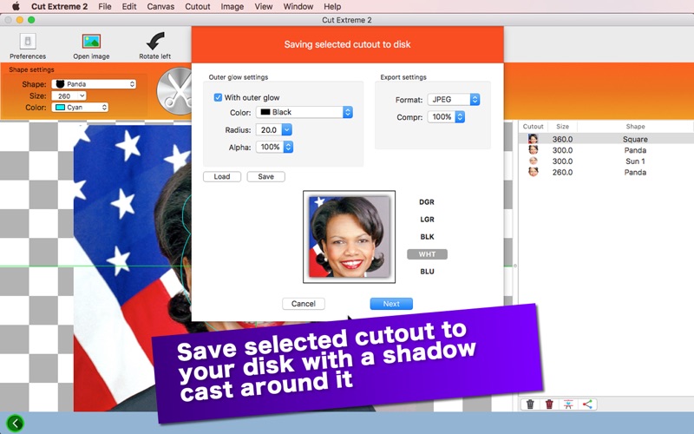Select LGR preview background
The image size is (694, 434).
tap(427, 220)
